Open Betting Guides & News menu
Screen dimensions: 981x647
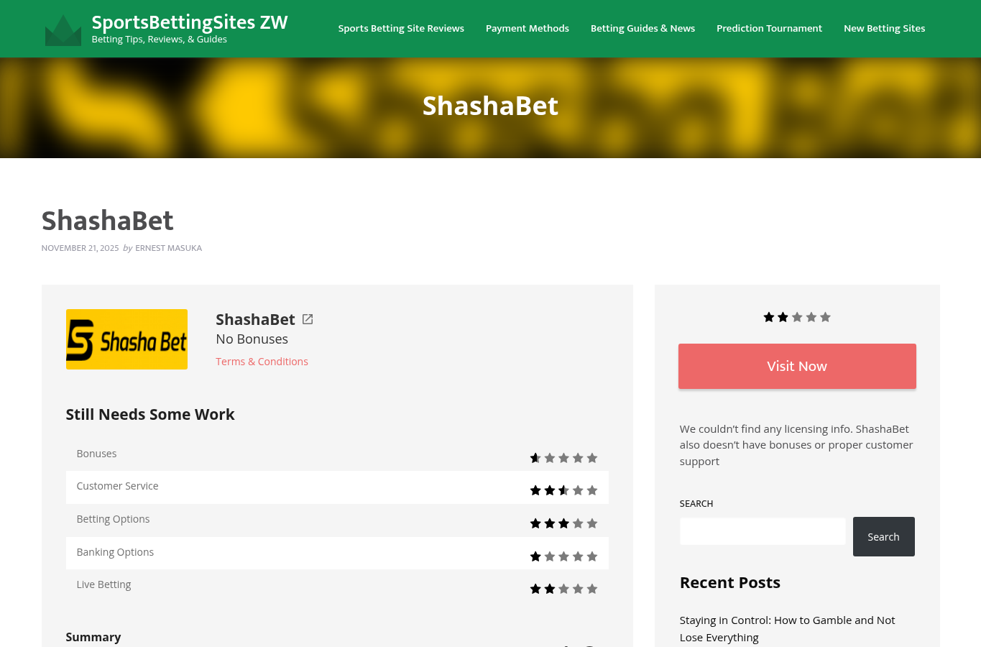[643, 29]
